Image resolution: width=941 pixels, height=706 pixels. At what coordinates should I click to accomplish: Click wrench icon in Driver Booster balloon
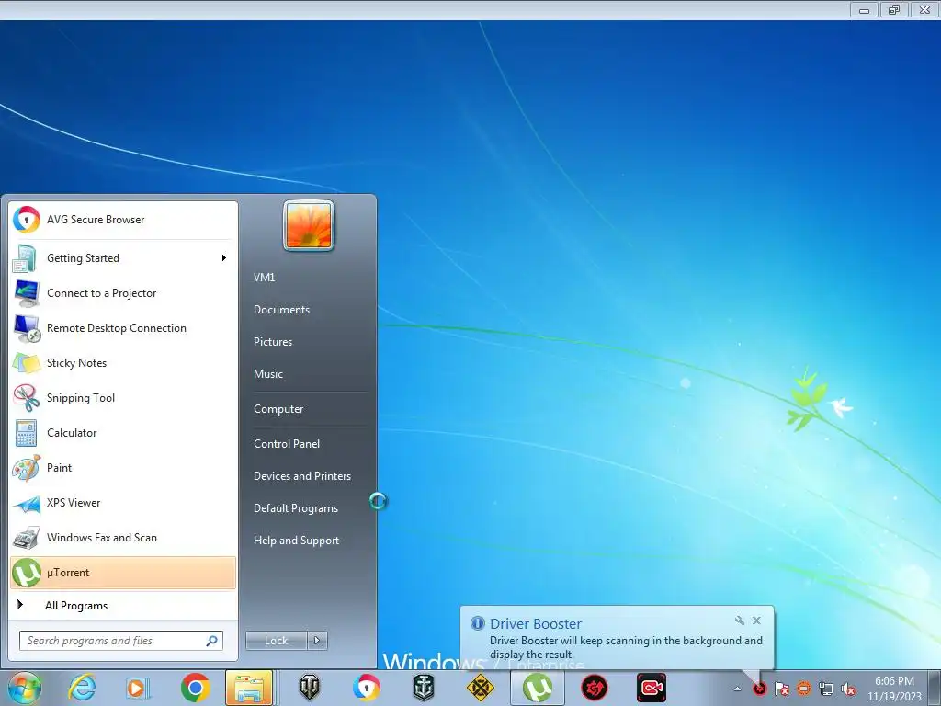(x=740, y=621)
